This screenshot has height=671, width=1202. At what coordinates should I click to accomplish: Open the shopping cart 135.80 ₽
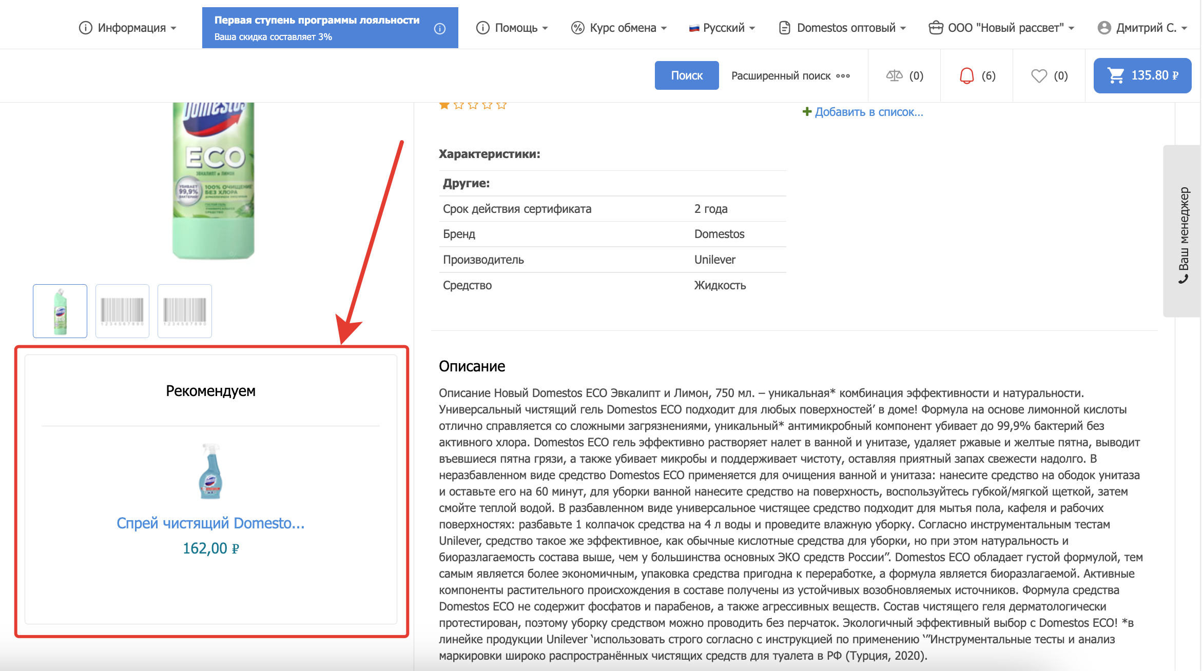(1142, 76)
